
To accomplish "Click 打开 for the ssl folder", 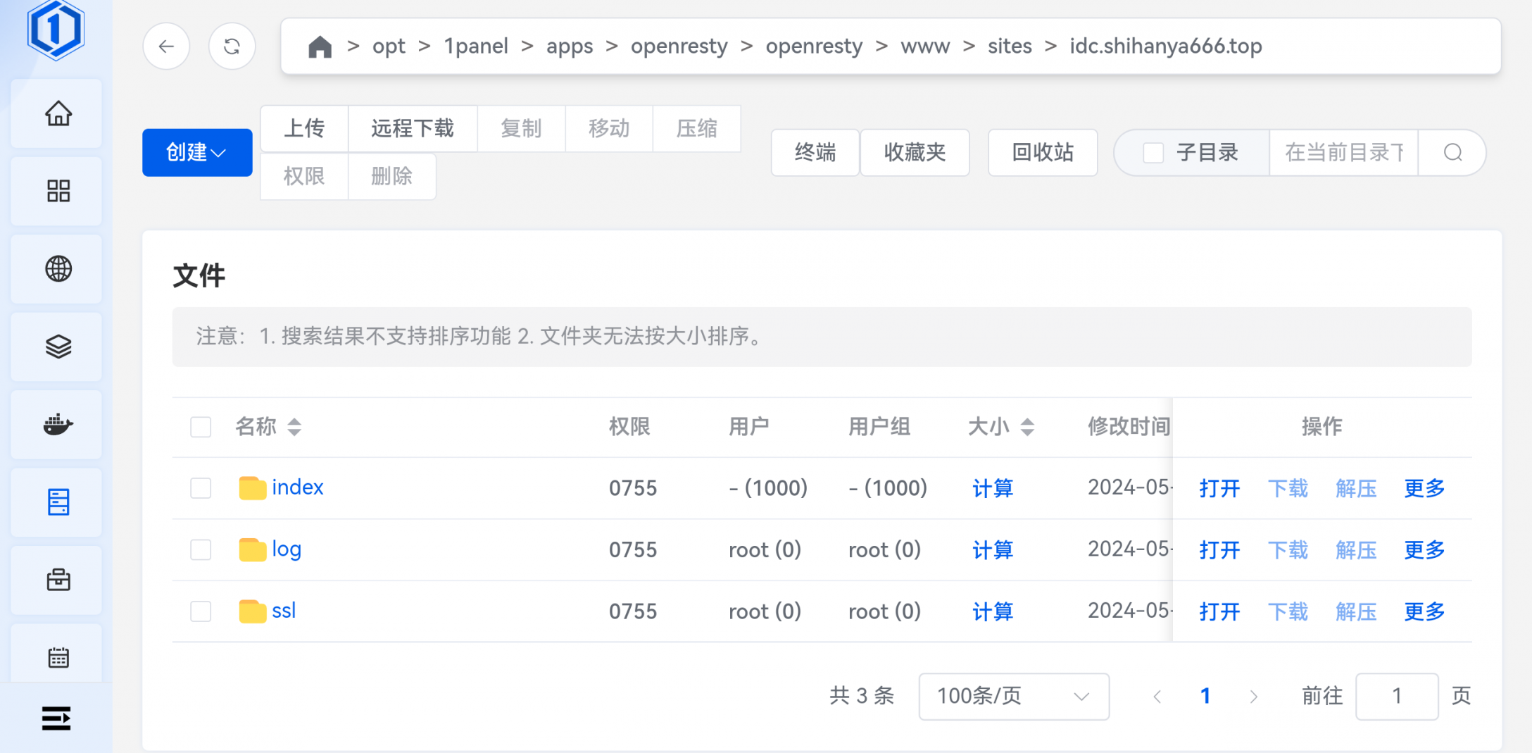I will point(1219,611).
